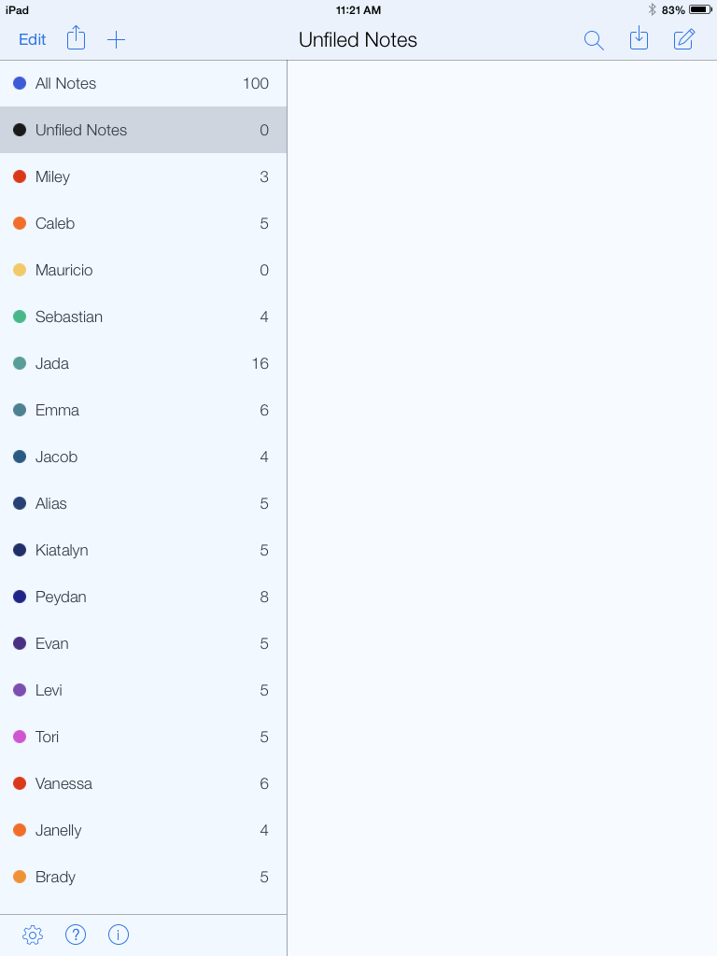Open settings gear icon
The image size is (717, 956).
(x=33, y=935)
